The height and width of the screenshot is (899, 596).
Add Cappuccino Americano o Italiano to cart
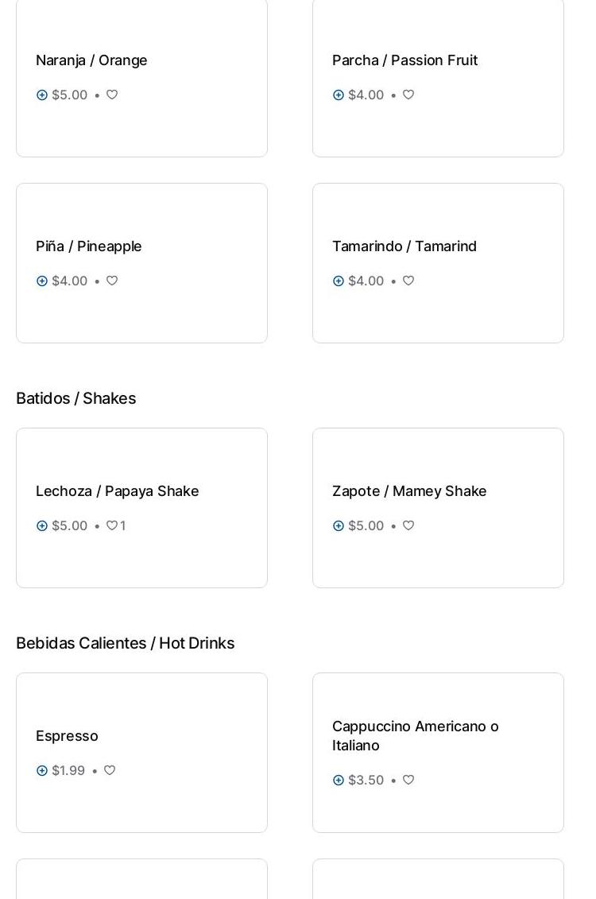tap(339, 781)
